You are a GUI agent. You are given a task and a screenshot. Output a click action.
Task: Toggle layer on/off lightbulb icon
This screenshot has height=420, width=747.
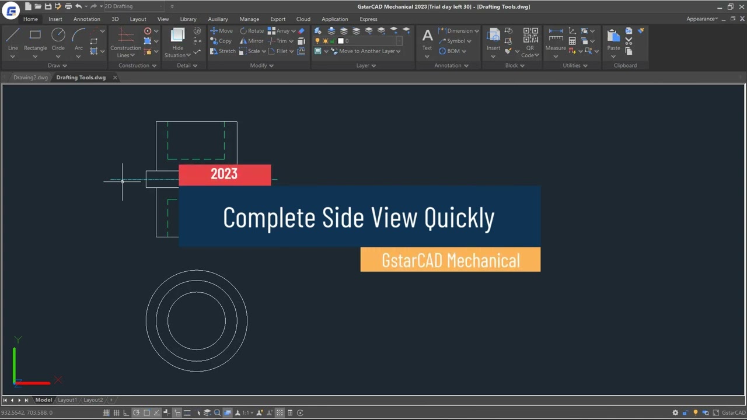point(317,41)
